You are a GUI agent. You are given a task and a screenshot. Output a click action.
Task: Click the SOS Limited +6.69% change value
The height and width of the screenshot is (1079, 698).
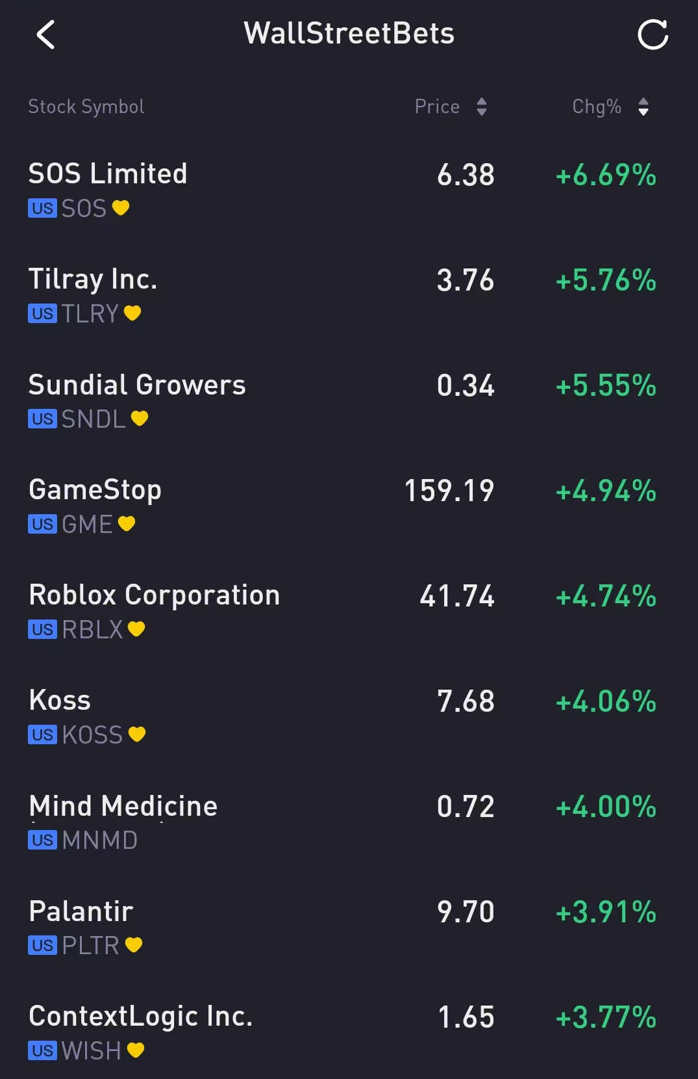click(606, 175)
